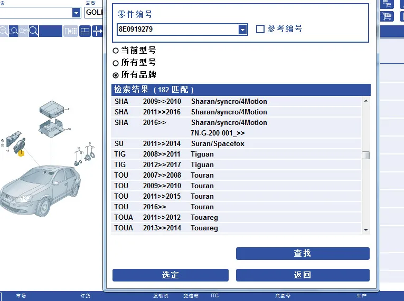
Task: Click ITC in the bottom status bar
Action: 214,296
